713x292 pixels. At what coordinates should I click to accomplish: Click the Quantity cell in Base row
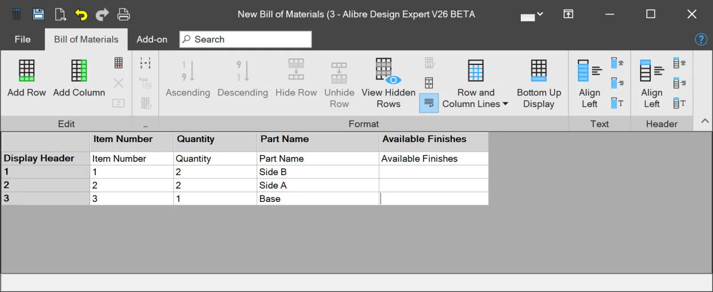(215, 198)
